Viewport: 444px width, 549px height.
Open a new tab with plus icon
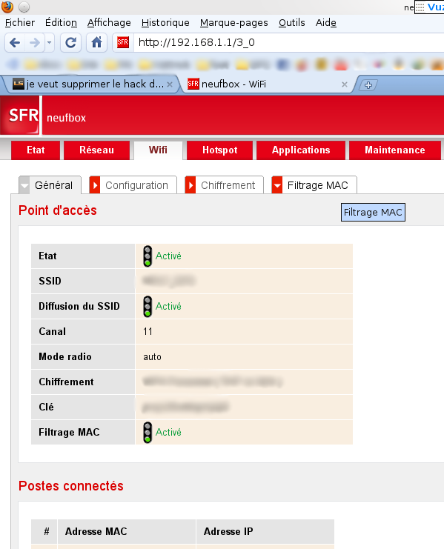pos(368,84)
